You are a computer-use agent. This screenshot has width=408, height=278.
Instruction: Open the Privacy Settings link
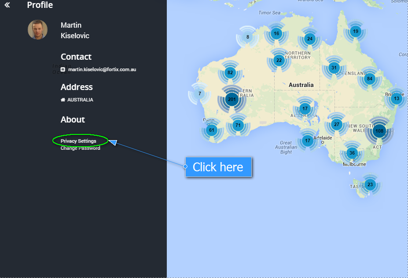pos(78,141)
